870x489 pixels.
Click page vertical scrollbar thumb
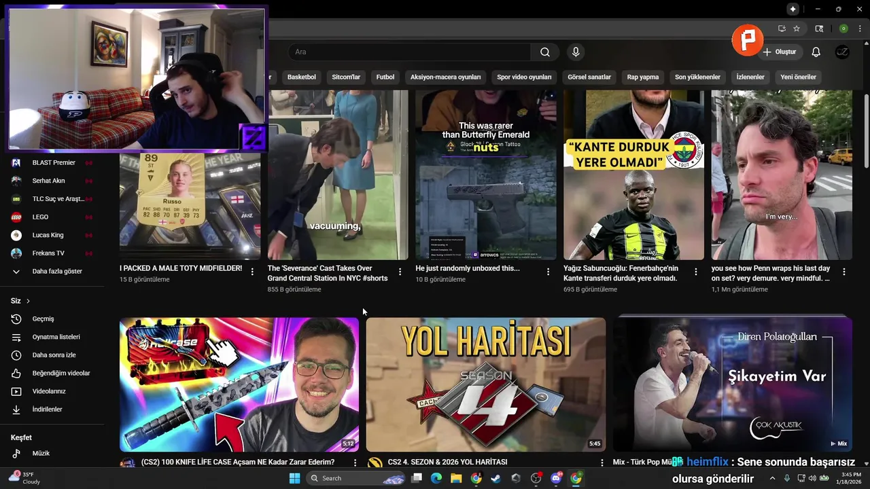pos(866,130)
